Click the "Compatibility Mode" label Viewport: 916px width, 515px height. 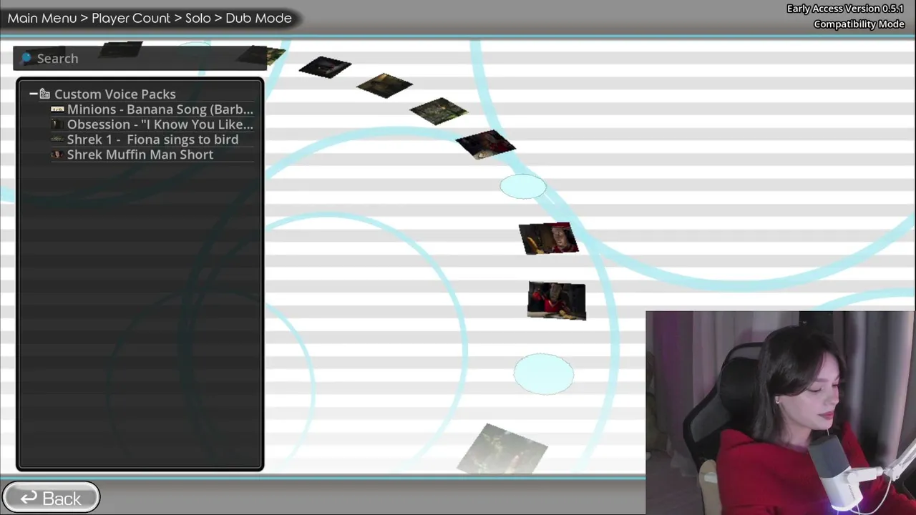pyautogui.click(x=859, y=24)
